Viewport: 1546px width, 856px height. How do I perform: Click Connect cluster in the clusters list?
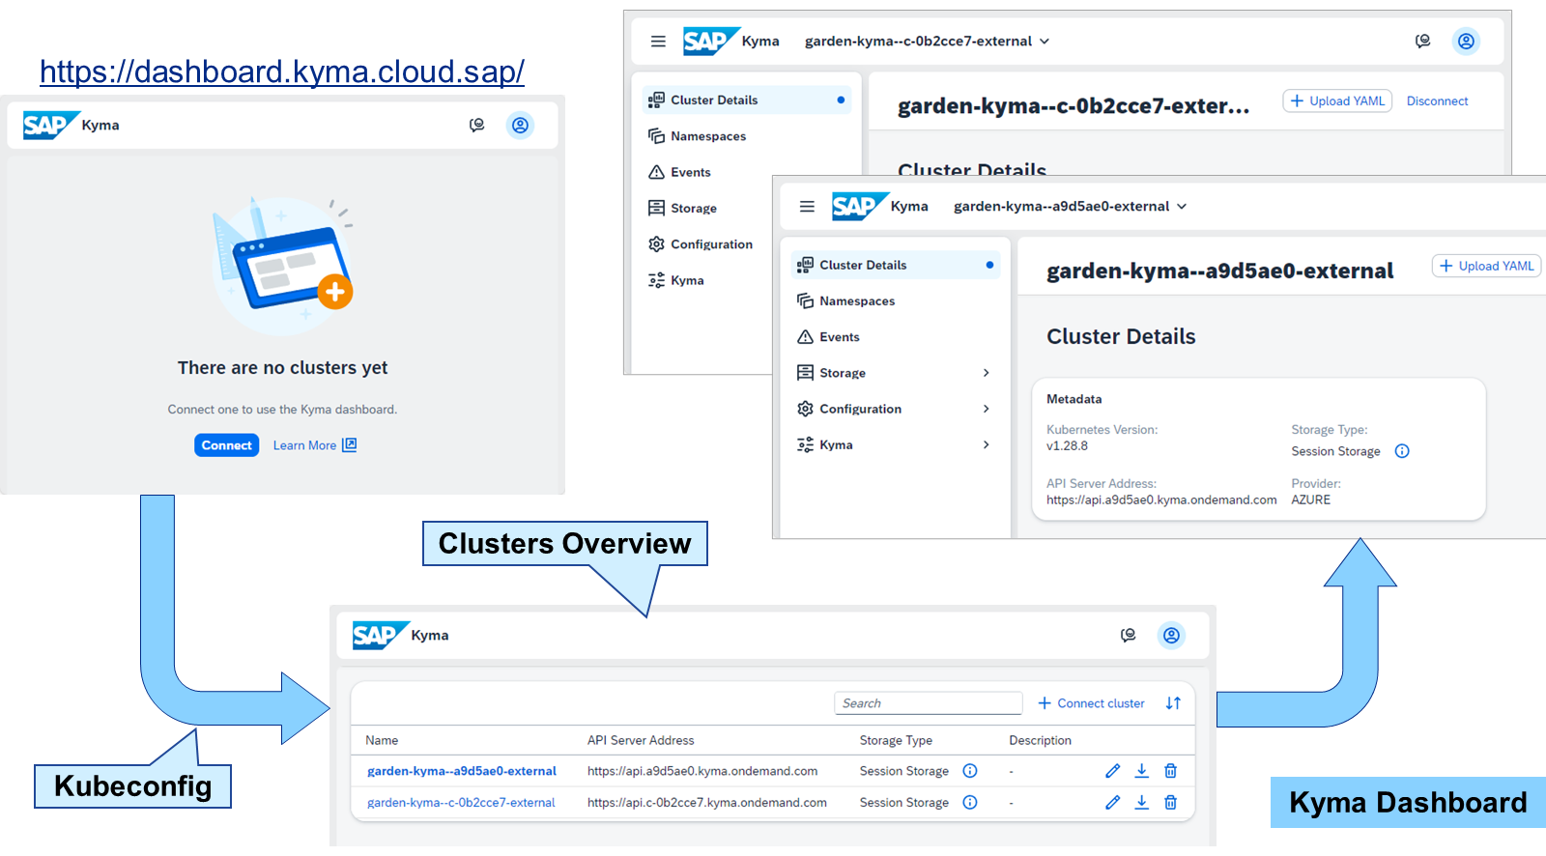pos(1091,703)
